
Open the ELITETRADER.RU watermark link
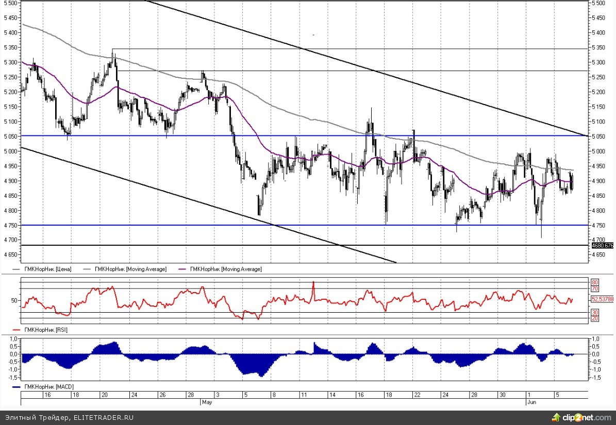pyautogui.click(x=103, y=417)
